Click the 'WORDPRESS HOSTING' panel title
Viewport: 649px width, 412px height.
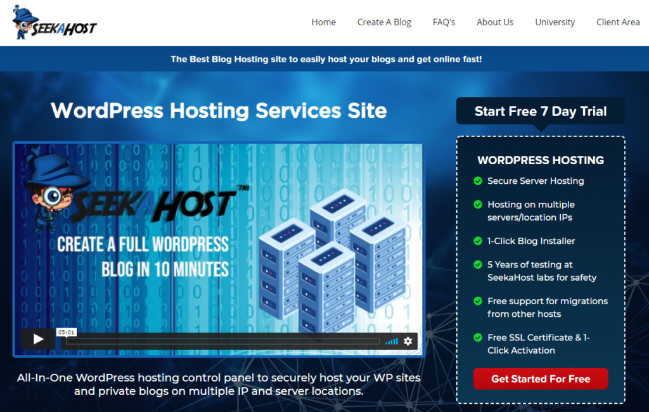pyautogui.click(x=541, y=160)
